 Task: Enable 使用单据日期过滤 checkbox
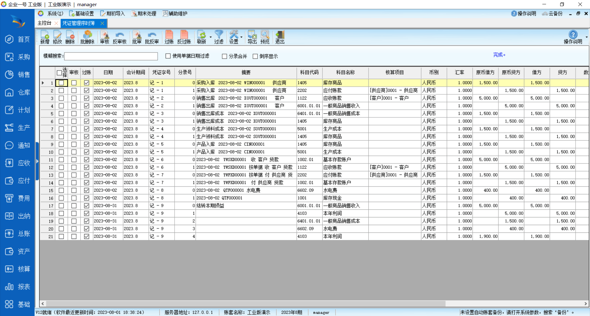(x=168, y=56)
